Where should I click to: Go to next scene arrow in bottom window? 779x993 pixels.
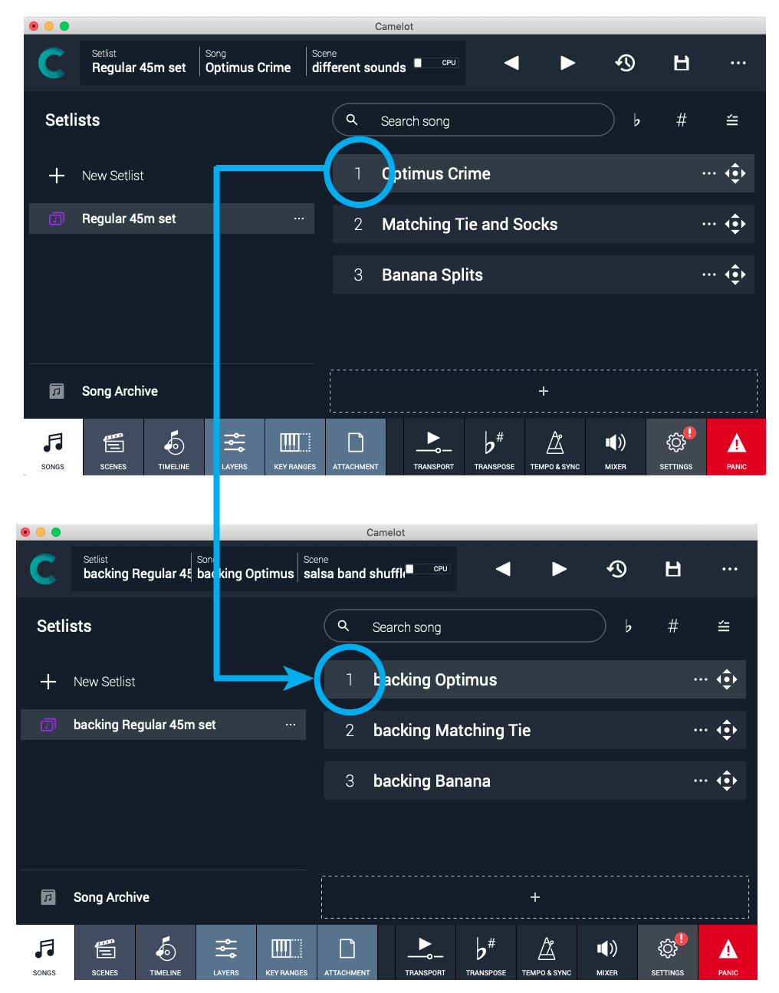pyautogui.click(x=559, y=569)
